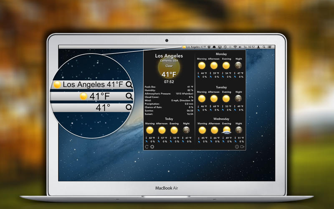Click Tuesday Evening temperature 55 °F
The height and width of the screenshot is (209, 334).
228,107
